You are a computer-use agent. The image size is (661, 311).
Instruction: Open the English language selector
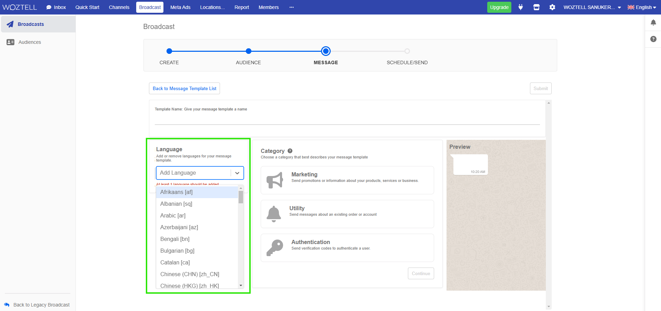click(641, 7)
